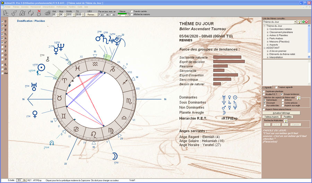The width and height of the screenshot is (312, 183).
Task: Click lightbulb help icon for Recherche Multicritère
Action: (x=285, y=121)
